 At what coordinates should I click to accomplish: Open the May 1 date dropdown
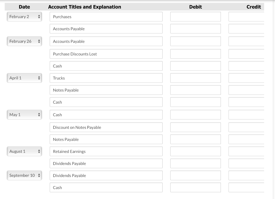pyautogui.click(x=24, y=115)
